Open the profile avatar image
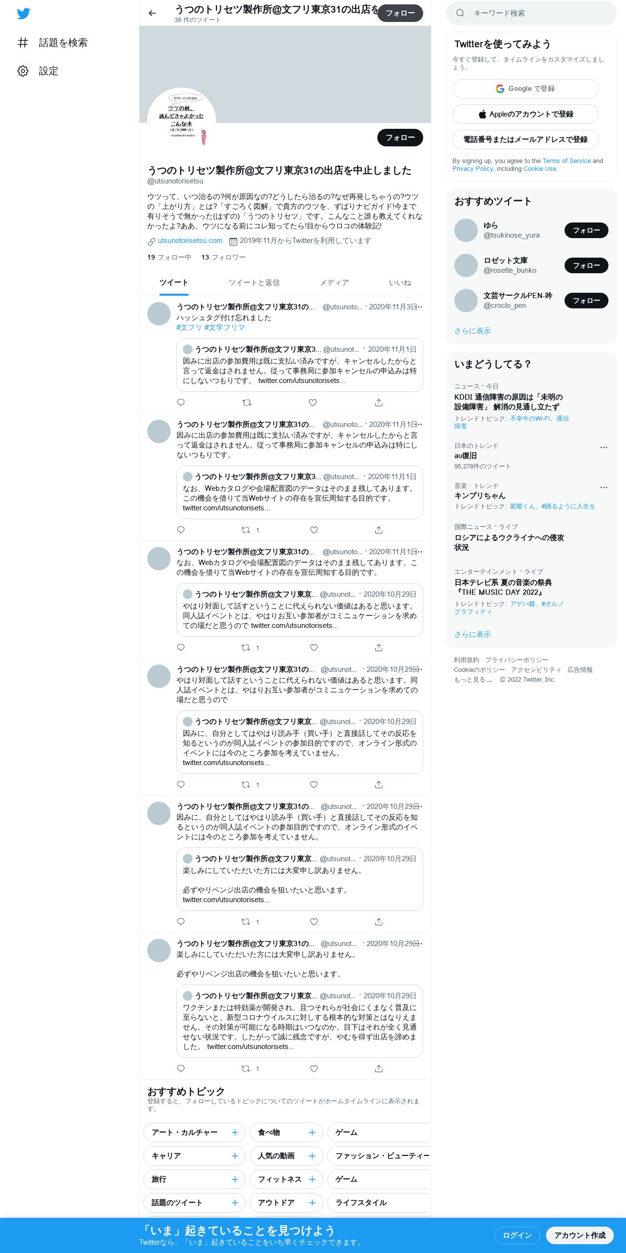 click(181, 122)
